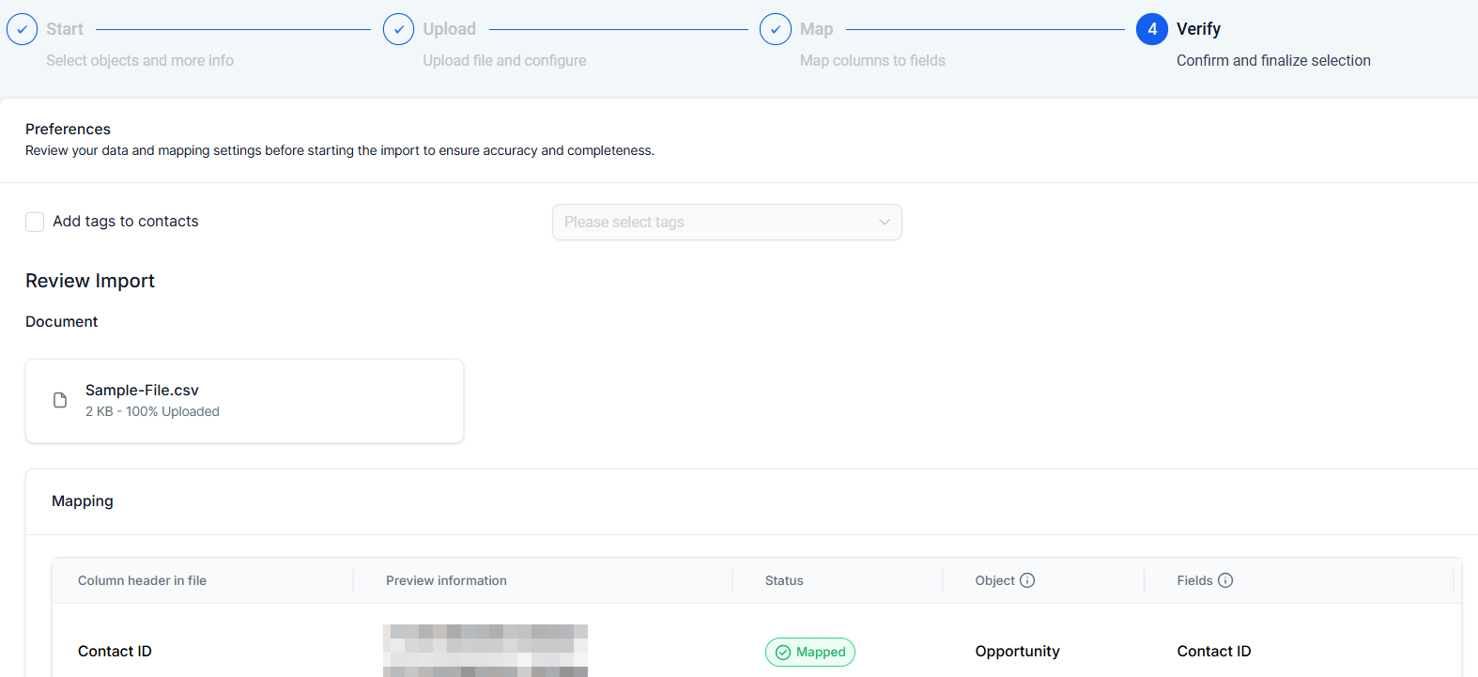Click the chevron arrow in tags dropdown
Image resolution: width=1478 pixels, height=677 pixels.
pyautogui.click(x=884, y=223)
